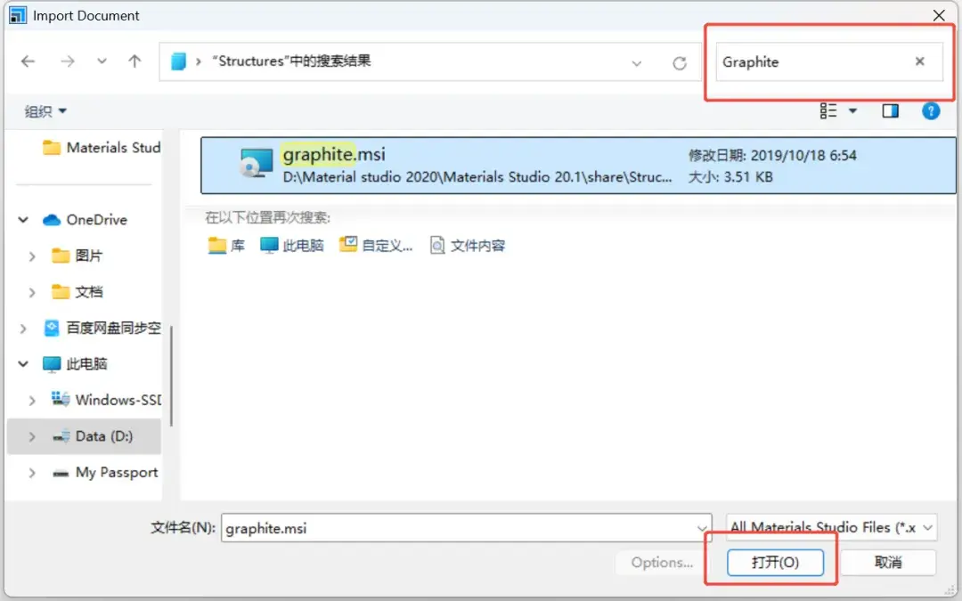Viewport: 962px width, 601px height.
Task: Open the Help question mark icon
Action: 931,110
